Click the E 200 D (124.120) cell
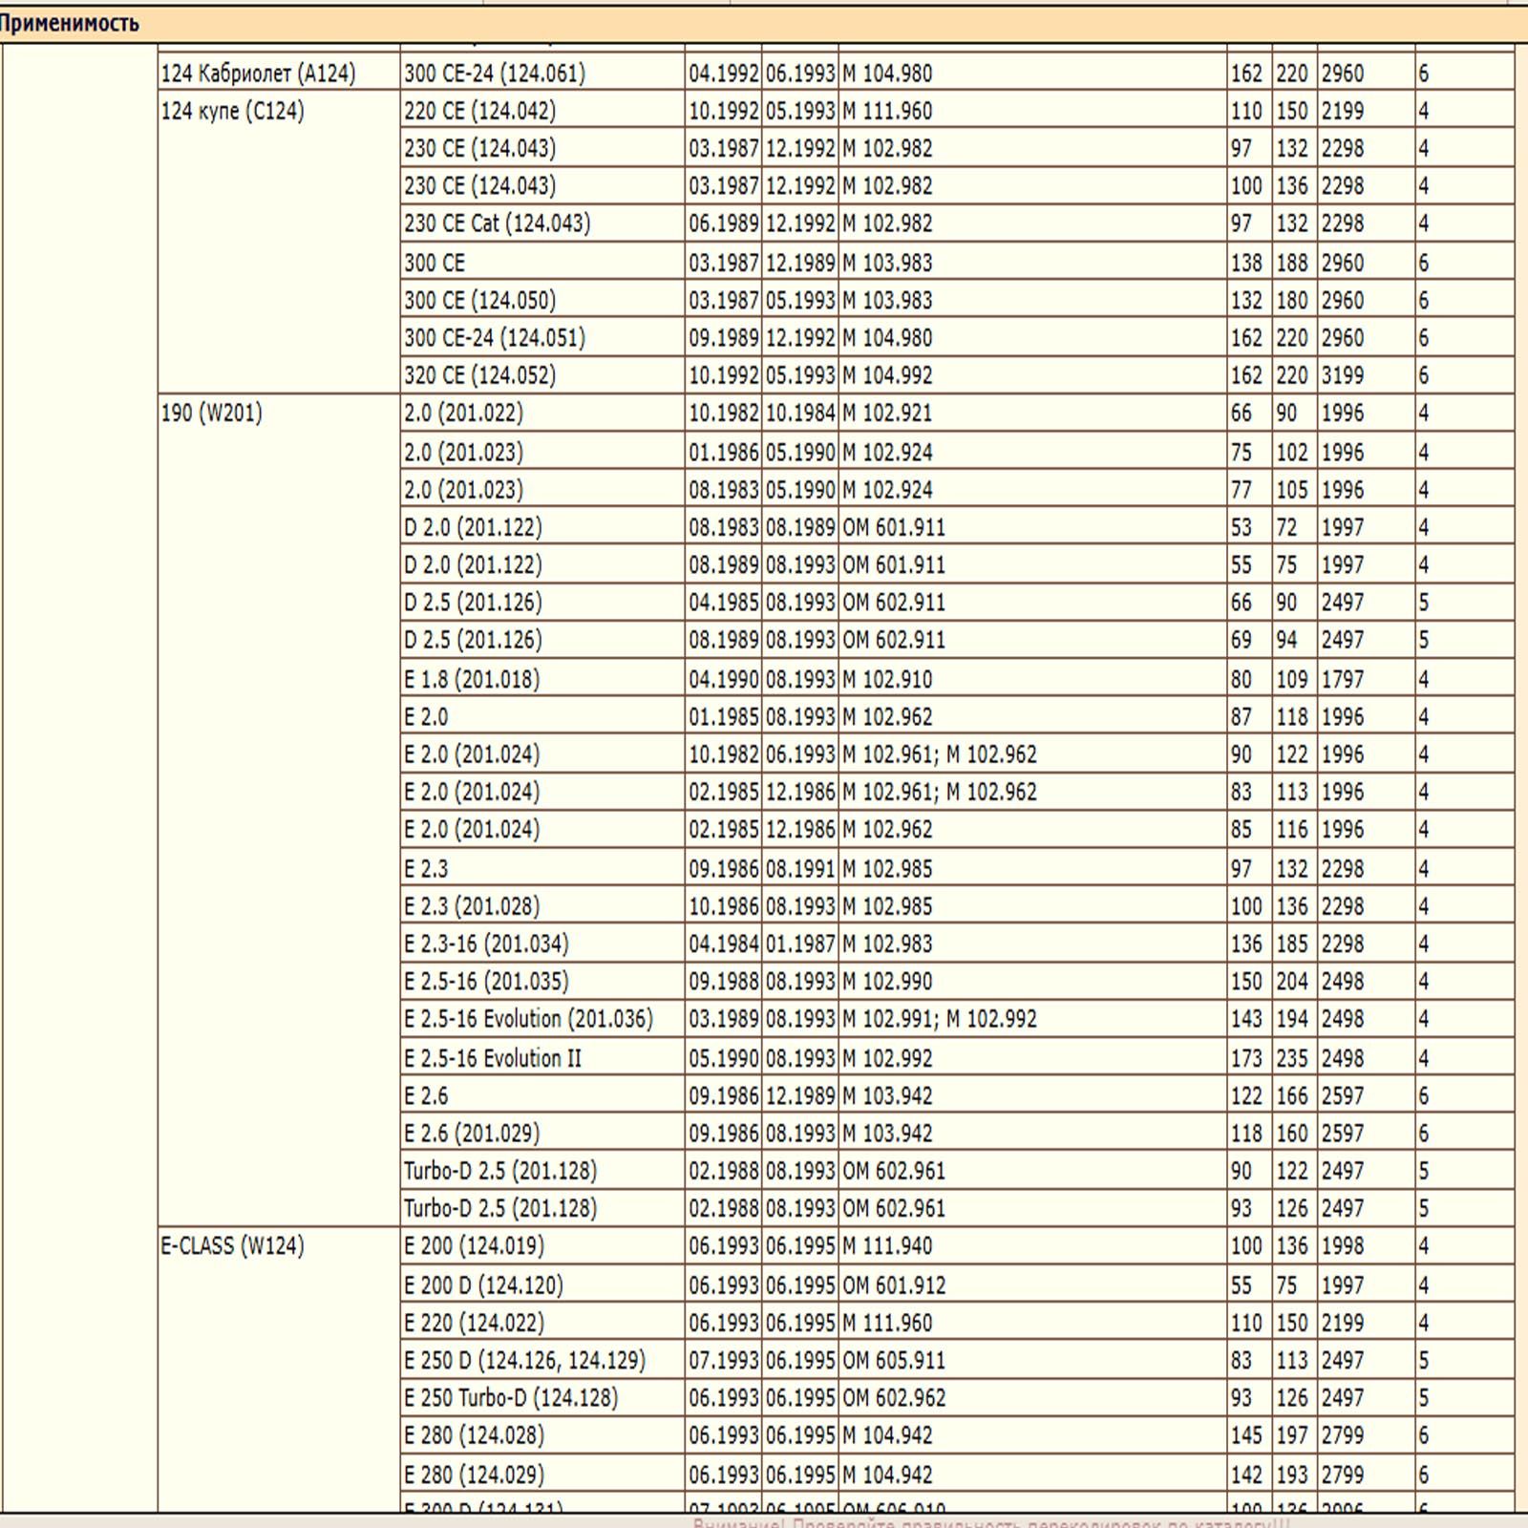Image resolution: width=1528 pixels, height=1528 pixels. click(x=542, y=1284)
